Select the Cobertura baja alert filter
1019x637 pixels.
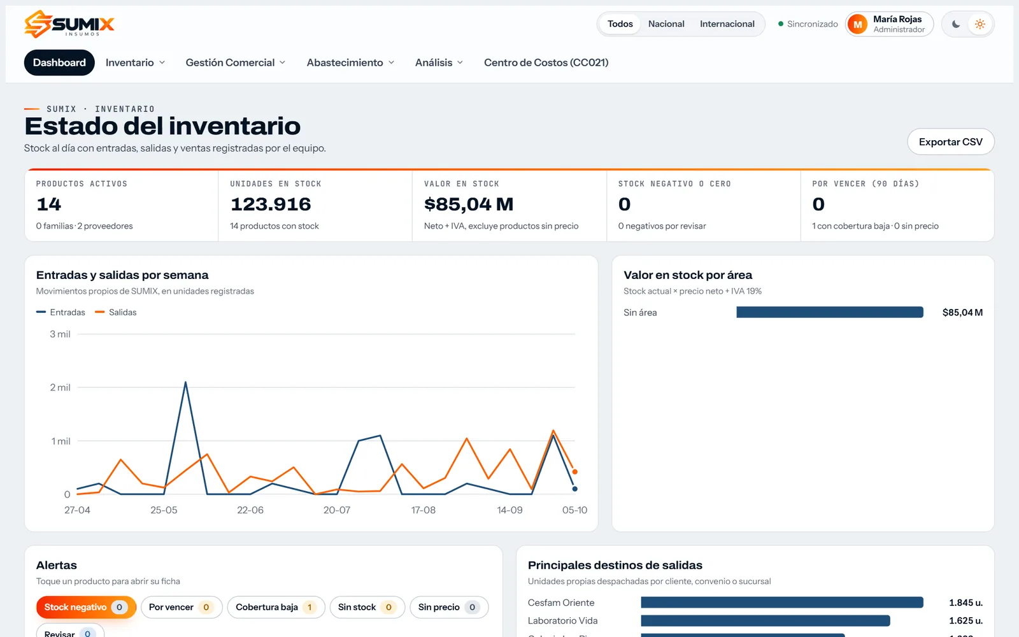click(x=276, y=607)
